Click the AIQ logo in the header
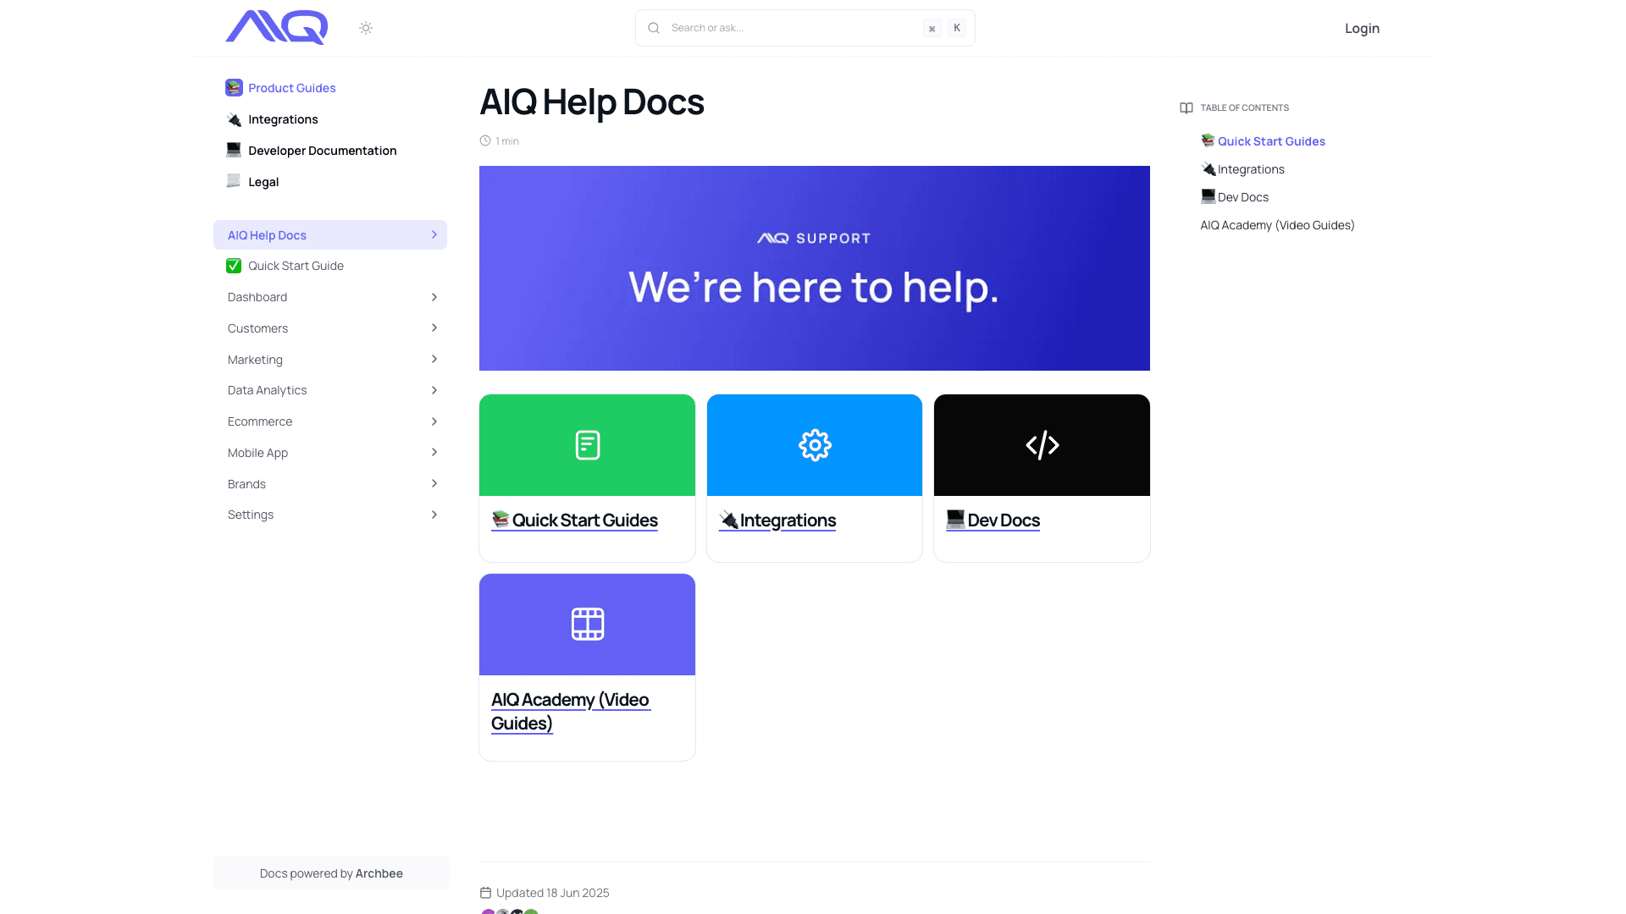 276,27
